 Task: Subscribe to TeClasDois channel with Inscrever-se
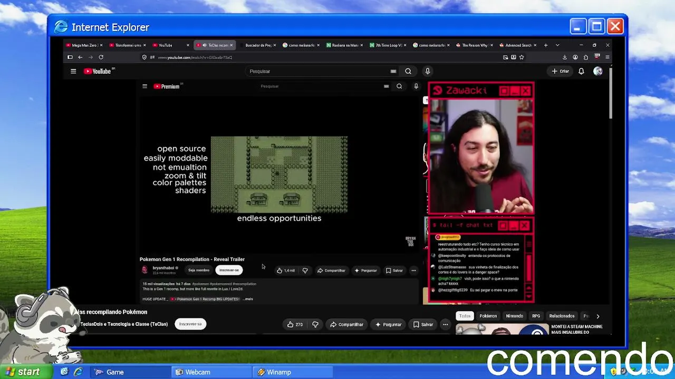(190, 324)
